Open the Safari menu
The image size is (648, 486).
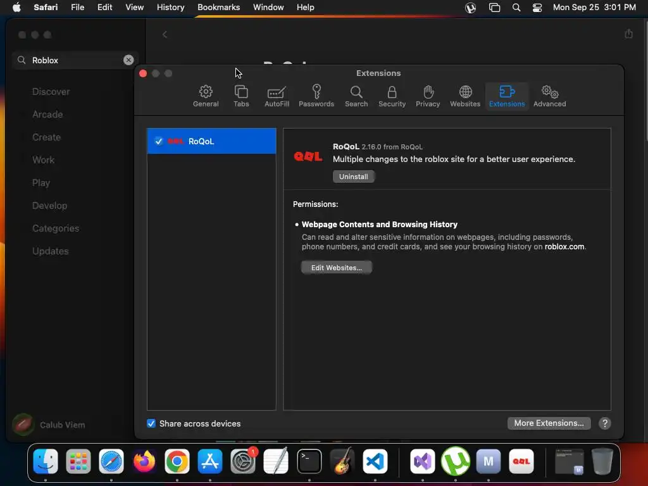(x=46, y=7)
